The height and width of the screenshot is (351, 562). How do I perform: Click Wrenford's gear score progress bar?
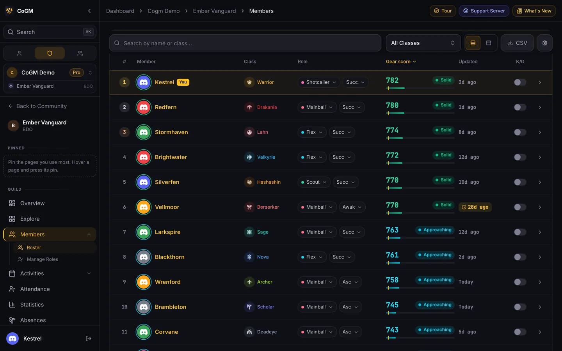pyautogui.click(x=420, y=288)
